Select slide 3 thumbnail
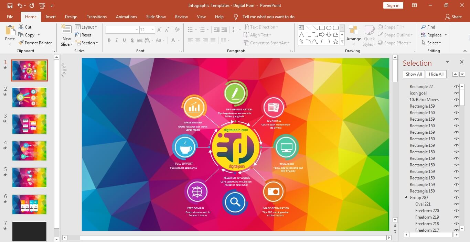The image size is (470, 242). tap(29, 124)
